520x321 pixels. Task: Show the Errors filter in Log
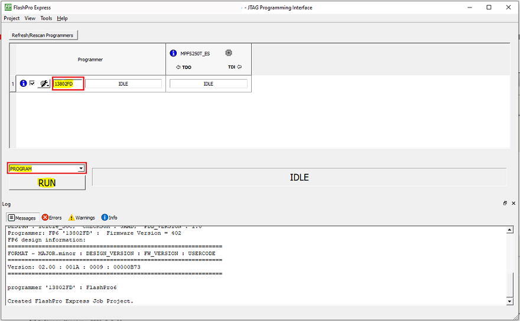[52, 218]
